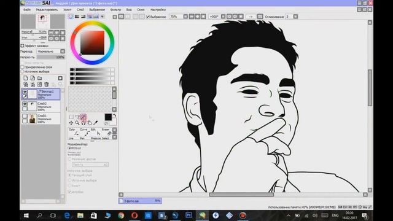Create a new layer folder
This screenshot has width=393, height=221.
pyautogui.click(x=39, y=78)
